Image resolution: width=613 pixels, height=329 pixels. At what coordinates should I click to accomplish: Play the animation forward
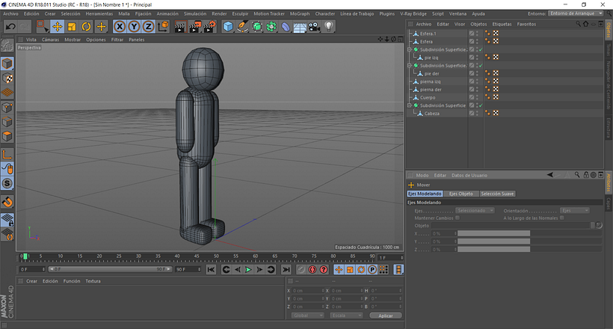pos(248,269)
